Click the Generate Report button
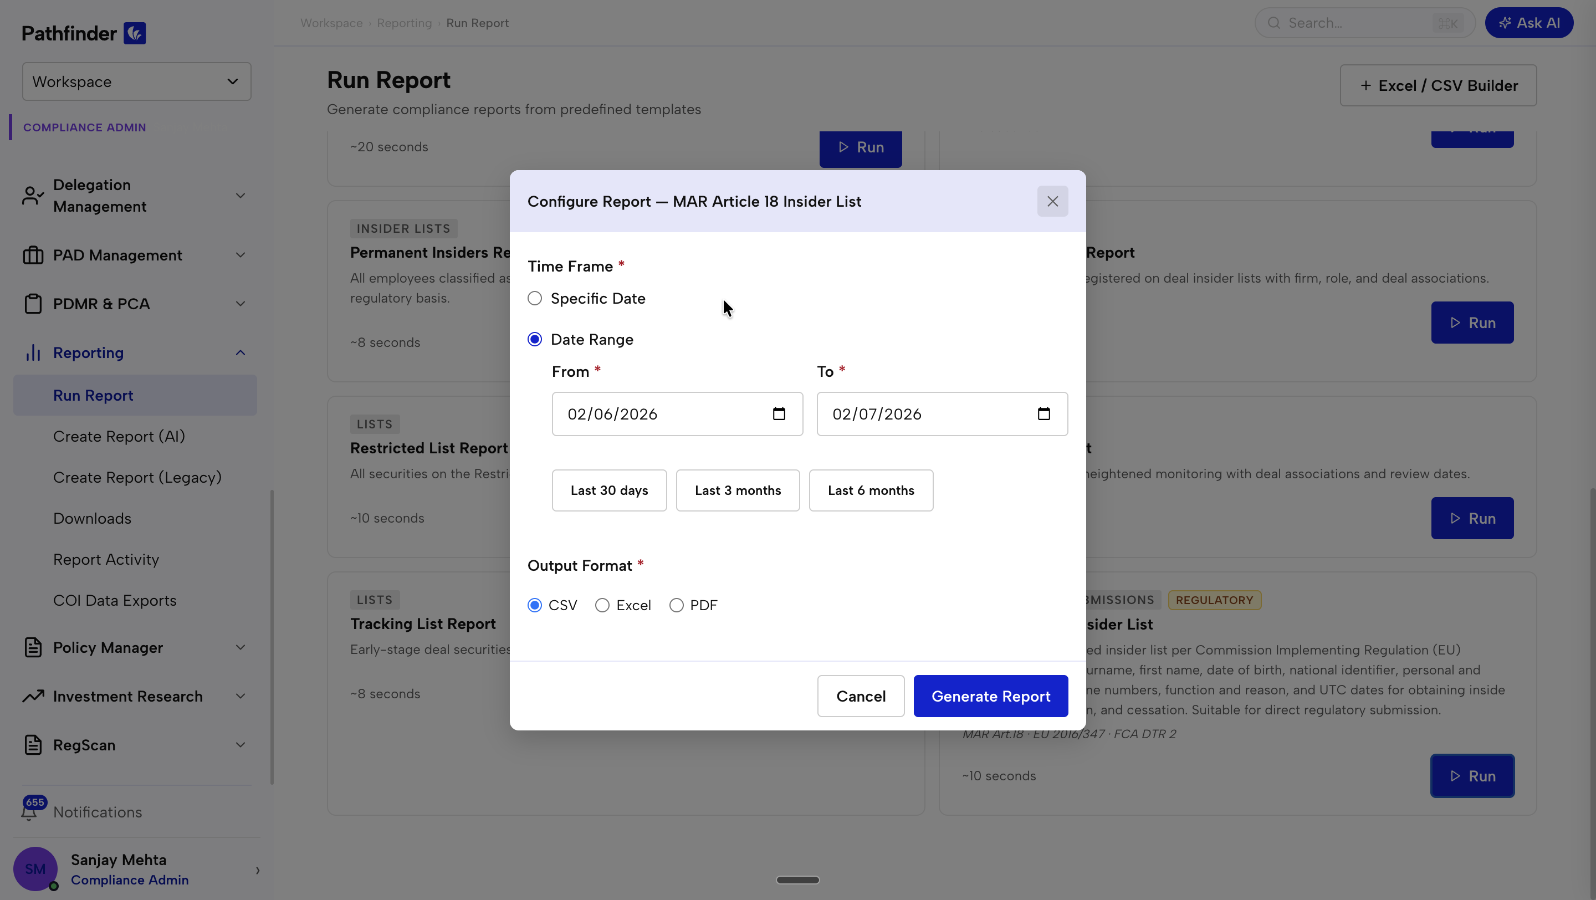This screenshot has width=1596, height=900. tap(991, 696)
